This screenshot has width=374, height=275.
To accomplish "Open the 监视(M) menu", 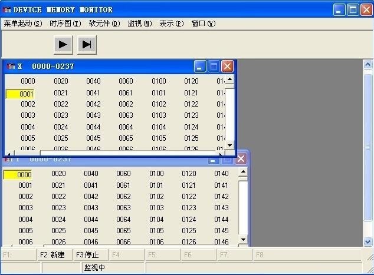I will point(140,24).
